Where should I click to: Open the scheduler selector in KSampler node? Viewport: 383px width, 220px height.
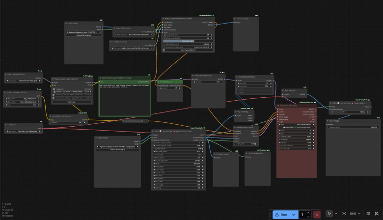point(297,139)
